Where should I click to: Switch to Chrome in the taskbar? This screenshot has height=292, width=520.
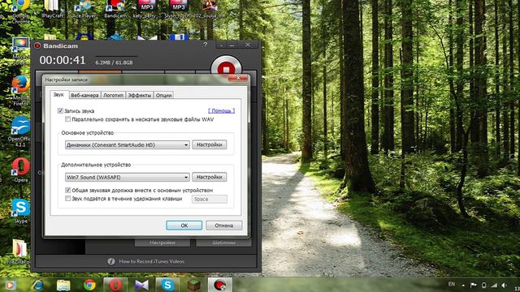coord(89,285)
